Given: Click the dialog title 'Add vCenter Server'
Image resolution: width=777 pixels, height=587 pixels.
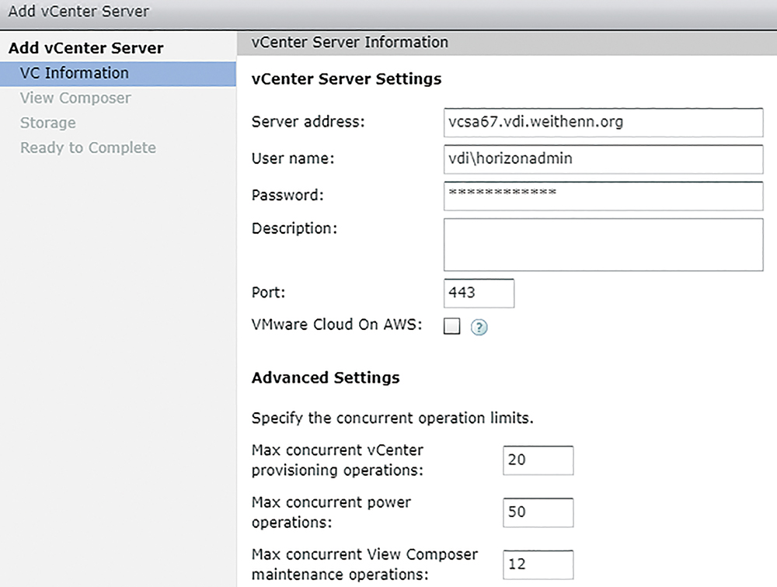Looking at the screenshot, I should [x=78, y=12].
